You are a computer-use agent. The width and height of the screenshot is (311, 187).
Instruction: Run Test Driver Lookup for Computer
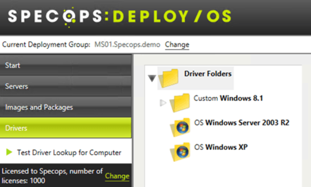coord(69,152)
